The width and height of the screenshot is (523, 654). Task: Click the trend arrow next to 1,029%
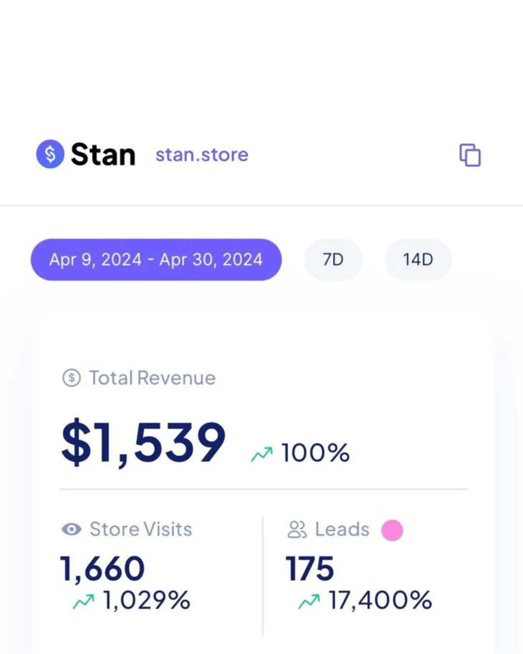coord(84,602)
